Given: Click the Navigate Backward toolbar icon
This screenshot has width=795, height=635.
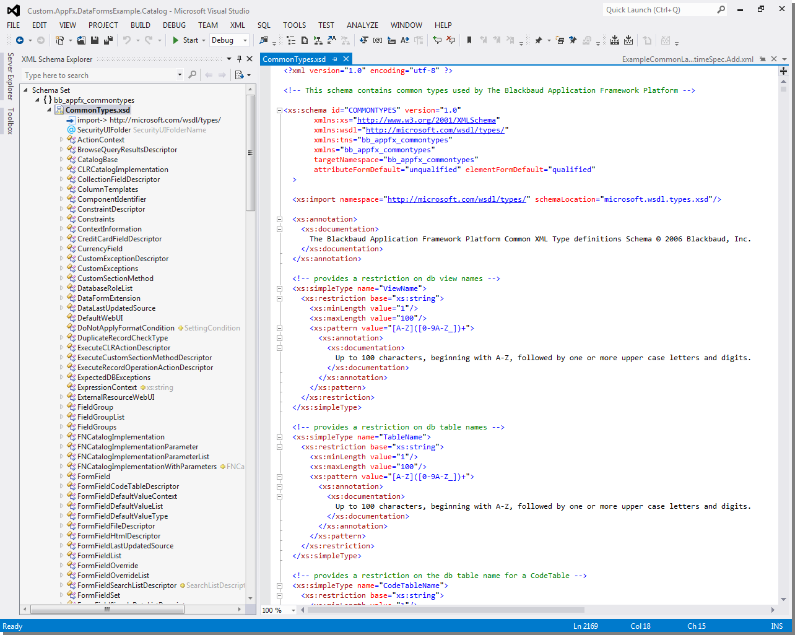Looking at the screenshot, I should [x=20, y=40].
